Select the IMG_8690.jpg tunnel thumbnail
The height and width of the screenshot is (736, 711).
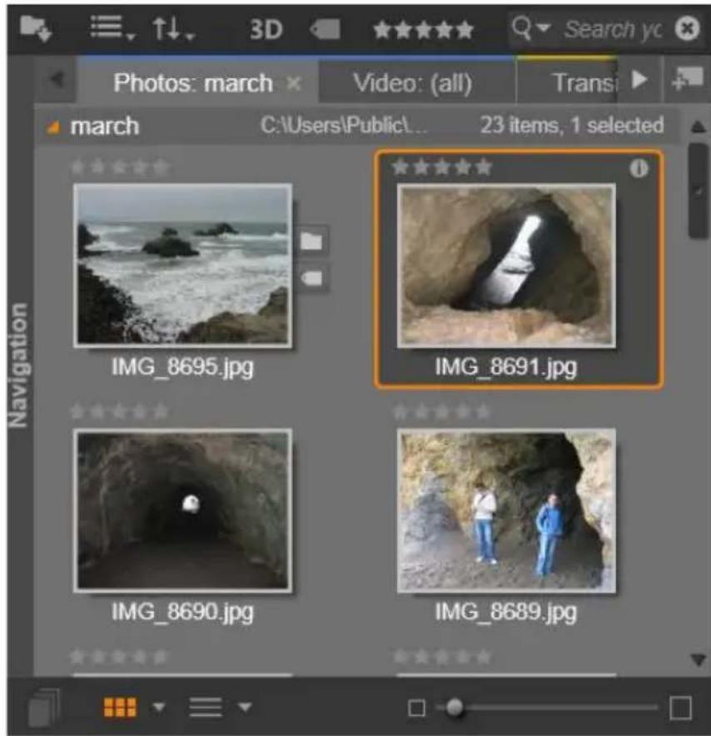point(183,510)
